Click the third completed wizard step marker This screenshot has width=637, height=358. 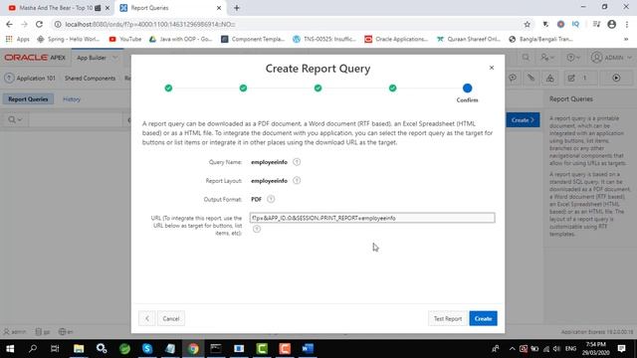pos(318,89)
